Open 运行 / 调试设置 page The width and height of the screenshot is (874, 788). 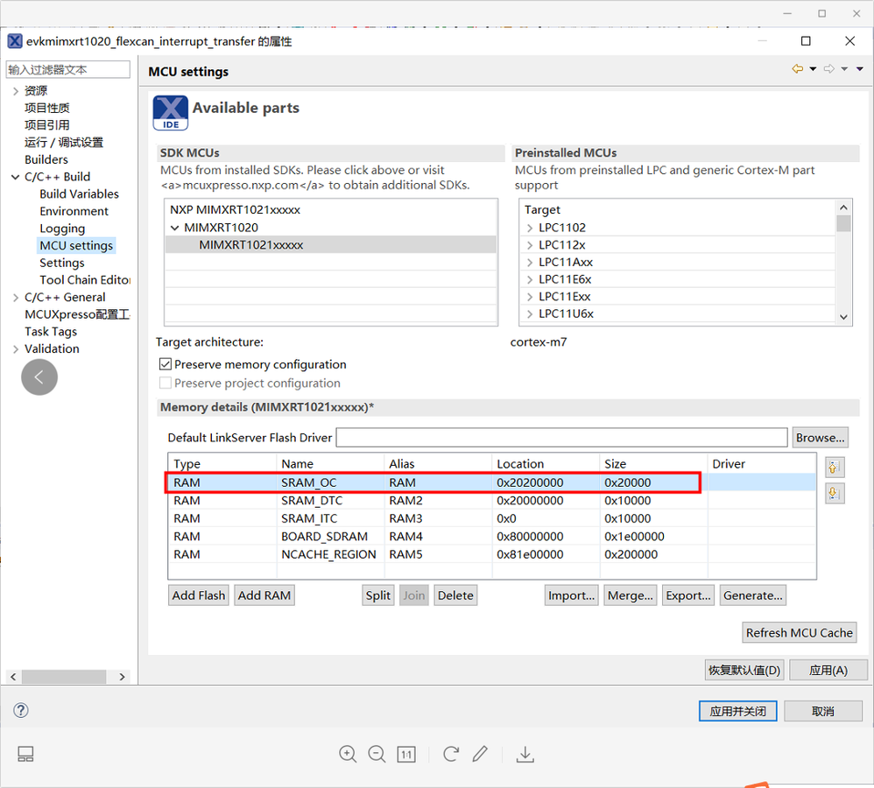click(64, 142)
